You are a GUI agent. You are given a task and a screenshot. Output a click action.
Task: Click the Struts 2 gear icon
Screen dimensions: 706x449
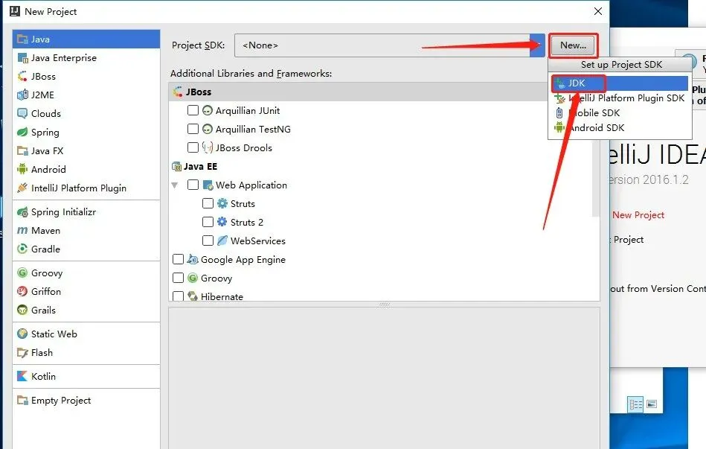(222, 222)
